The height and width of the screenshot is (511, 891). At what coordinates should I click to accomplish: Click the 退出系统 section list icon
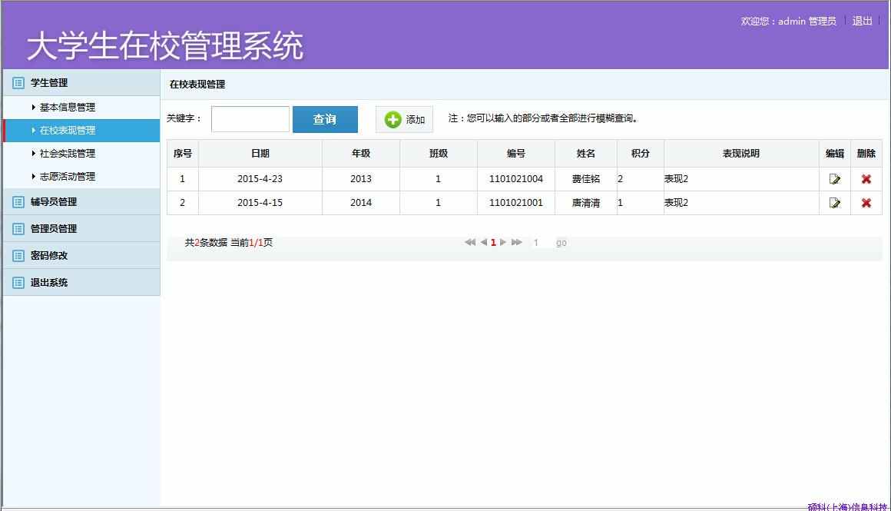point(18,283)
